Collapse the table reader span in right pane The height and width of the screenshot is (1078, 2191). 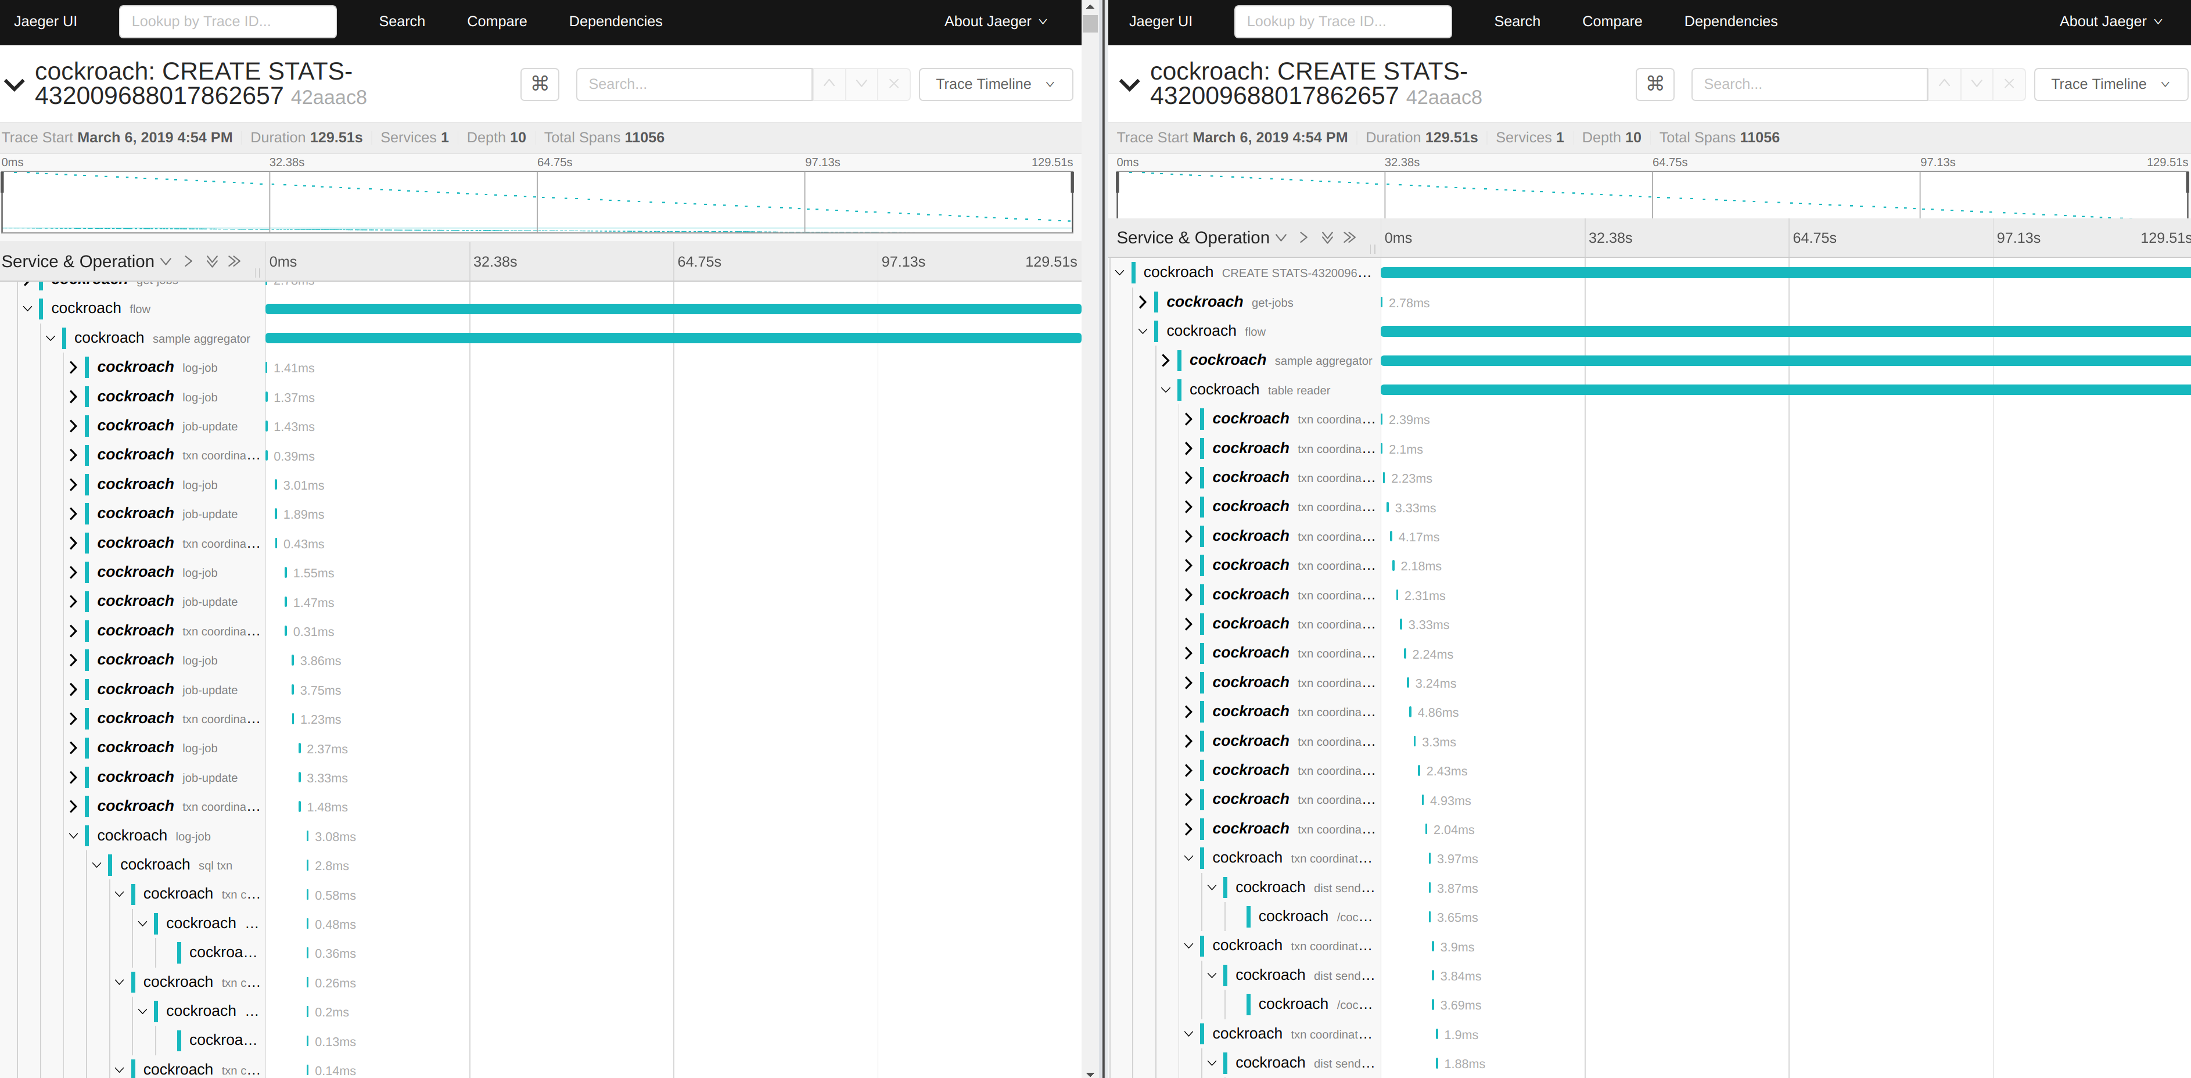point(1165,389)
